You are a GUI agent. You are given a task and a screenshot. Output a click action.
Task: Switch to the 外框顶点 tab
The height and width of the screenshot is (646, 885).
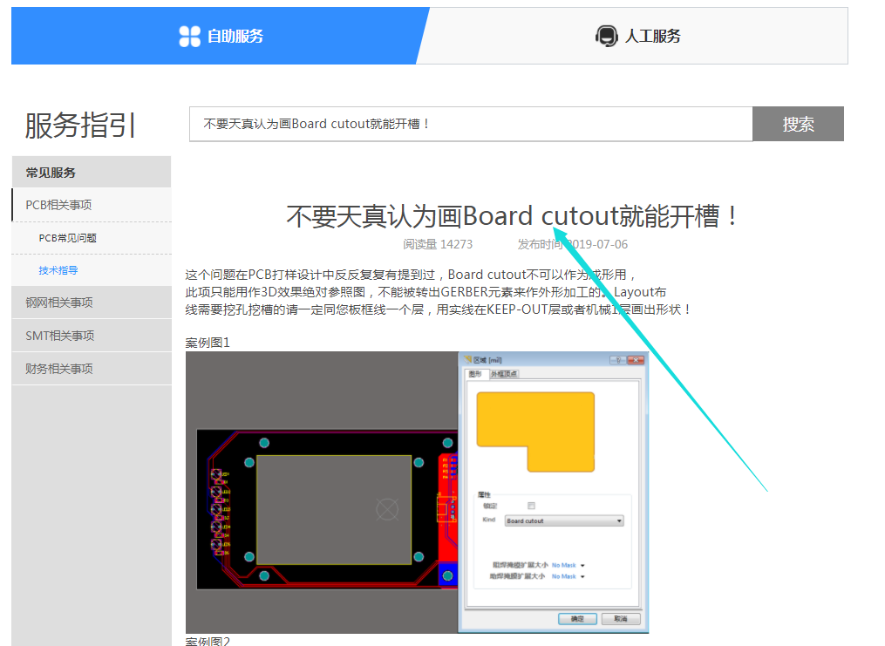(x=504, y=373)
